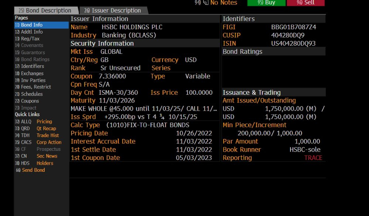Open the Identifiers page in sidebar

click(x=30, y=66)
